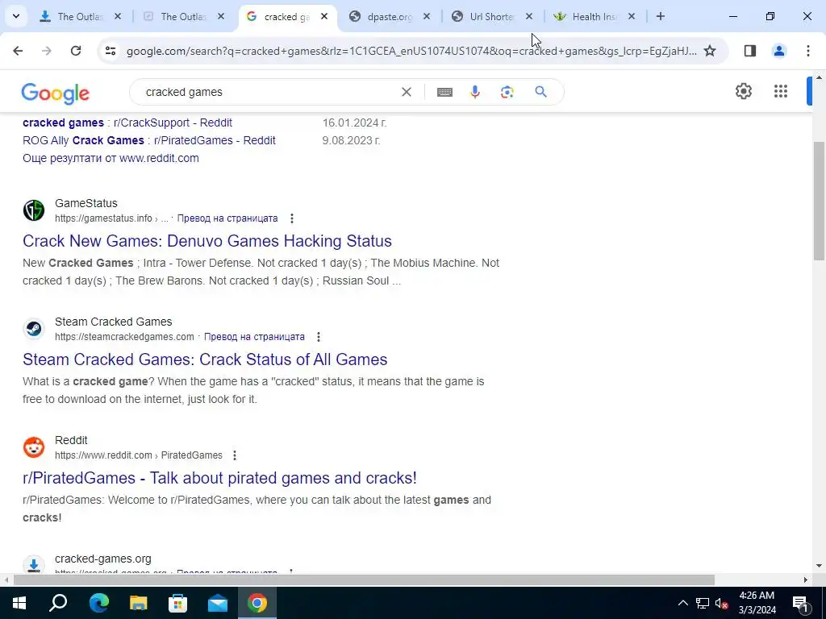Viewport: 826px width, 619px height.
Task: Open a new browser tab
Action: [661, 16]
